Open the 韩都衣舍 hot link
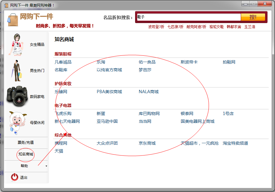The height and width of the screenshot is (192, 275). pyautogui.click(x=234, y=27)
